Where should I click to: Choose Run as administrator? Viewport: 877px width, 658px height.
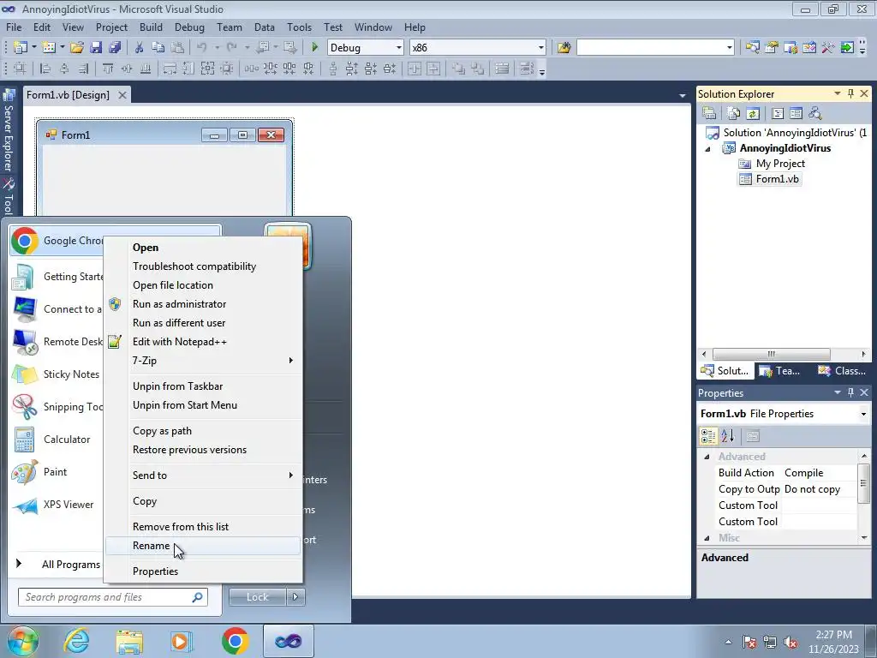(204, 304)
